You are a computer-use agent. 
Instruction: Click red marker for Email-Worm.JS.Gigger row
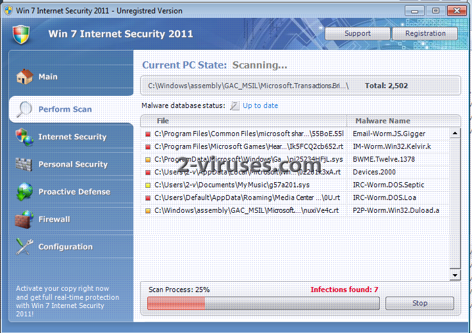(148, 134)
